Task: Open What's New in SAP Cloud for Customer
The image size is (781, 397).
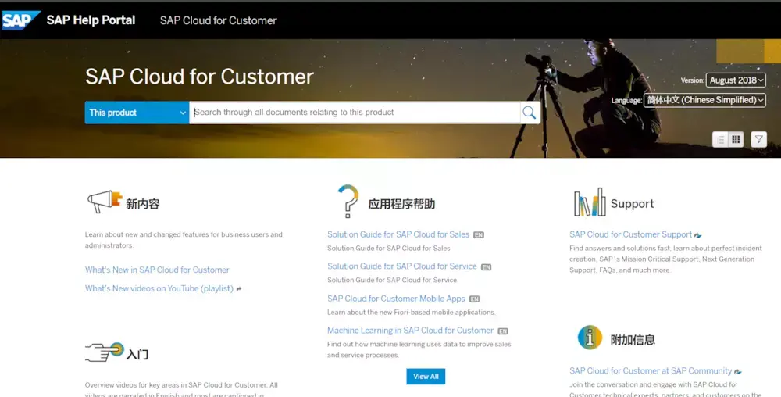Action: pyautogui.click(x=157, y=270)
